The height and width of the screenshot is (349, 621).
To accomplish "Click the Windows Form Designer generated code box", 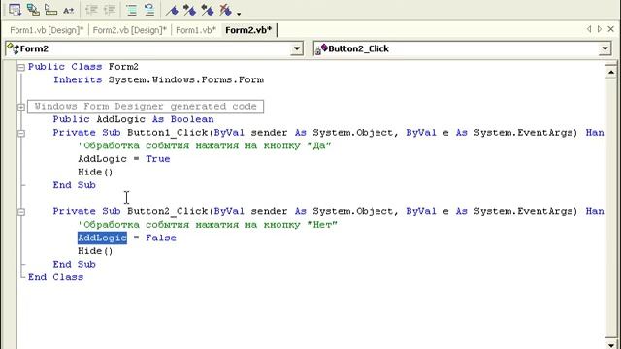I will (x=146, y=107).
